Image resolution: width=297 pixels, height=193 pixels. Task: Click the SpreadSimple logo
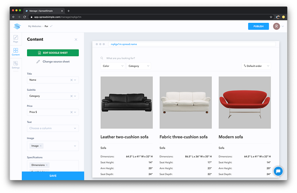pos(17,26)
